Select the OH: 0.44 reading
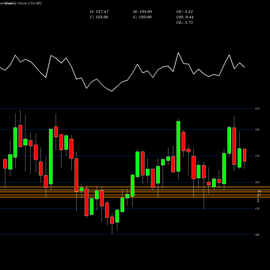Screen dimensions: 270x270 [185, 17]
